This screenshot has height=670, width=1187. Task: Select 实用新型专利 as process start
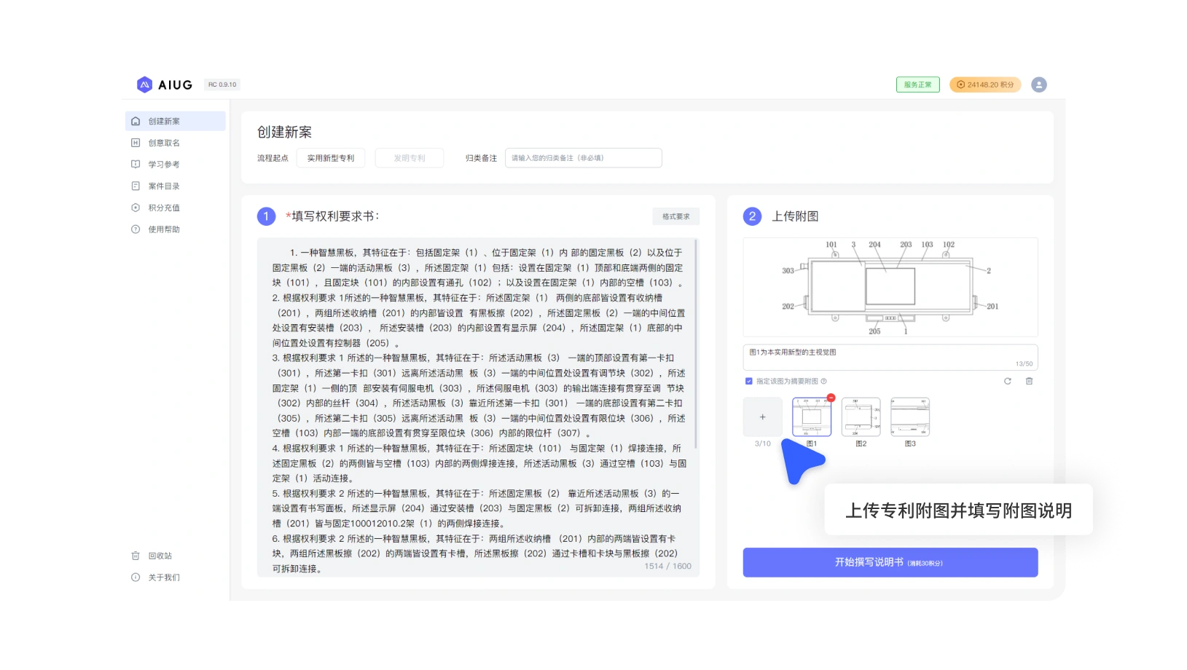pos(331,158)
